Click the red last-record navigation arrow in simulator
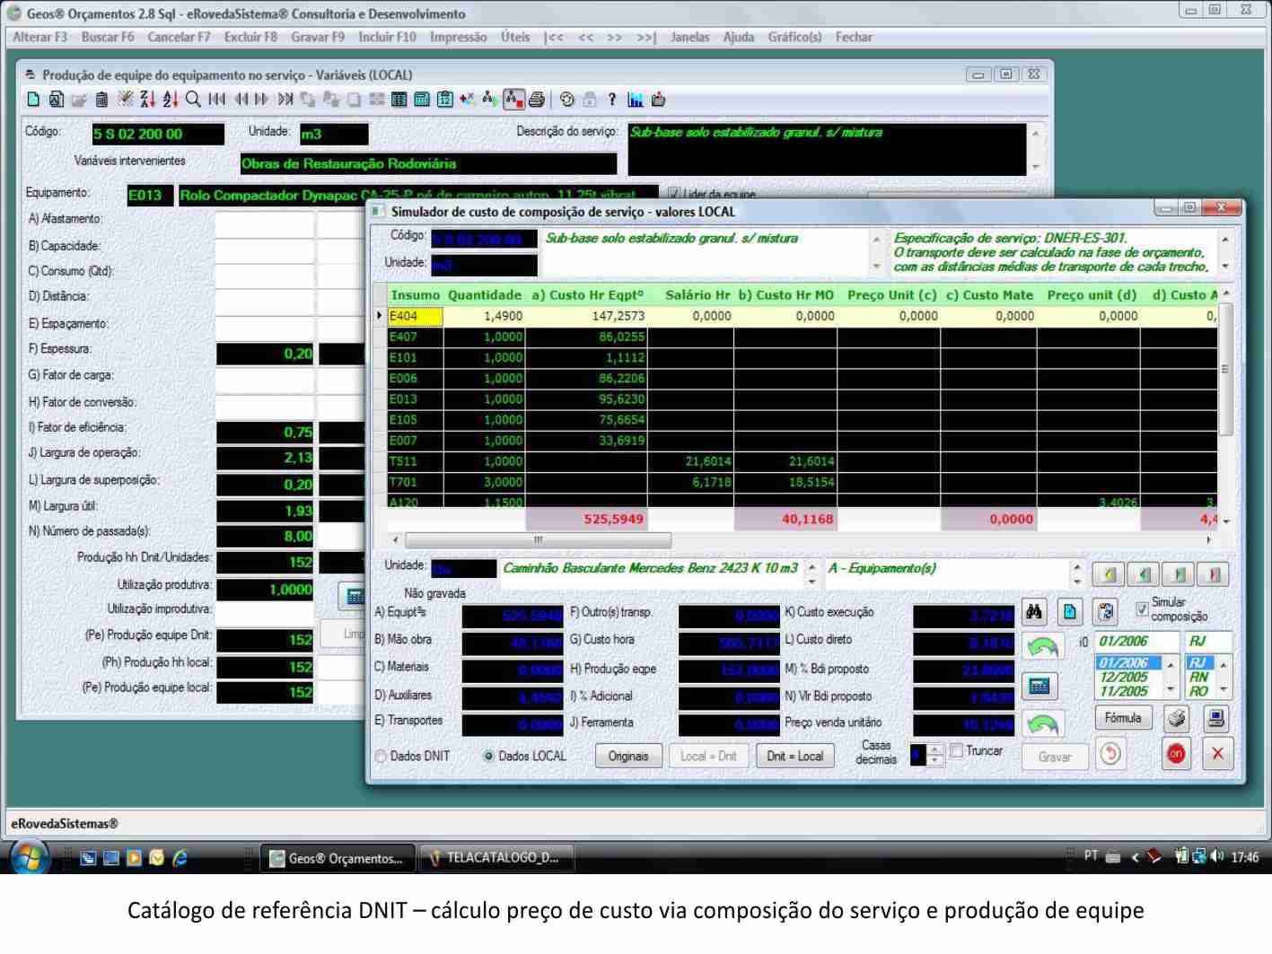 1214,574
